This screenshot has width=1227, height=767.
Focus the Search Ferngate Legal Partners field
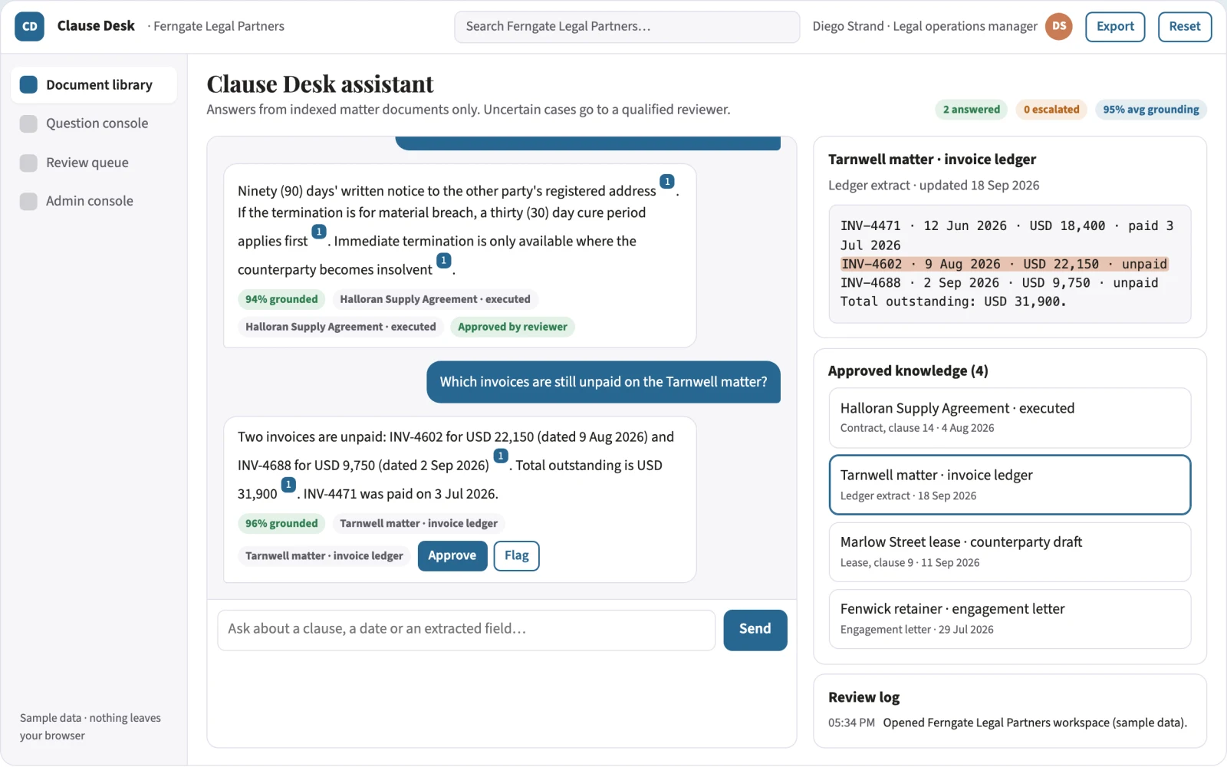coord(627,27)
